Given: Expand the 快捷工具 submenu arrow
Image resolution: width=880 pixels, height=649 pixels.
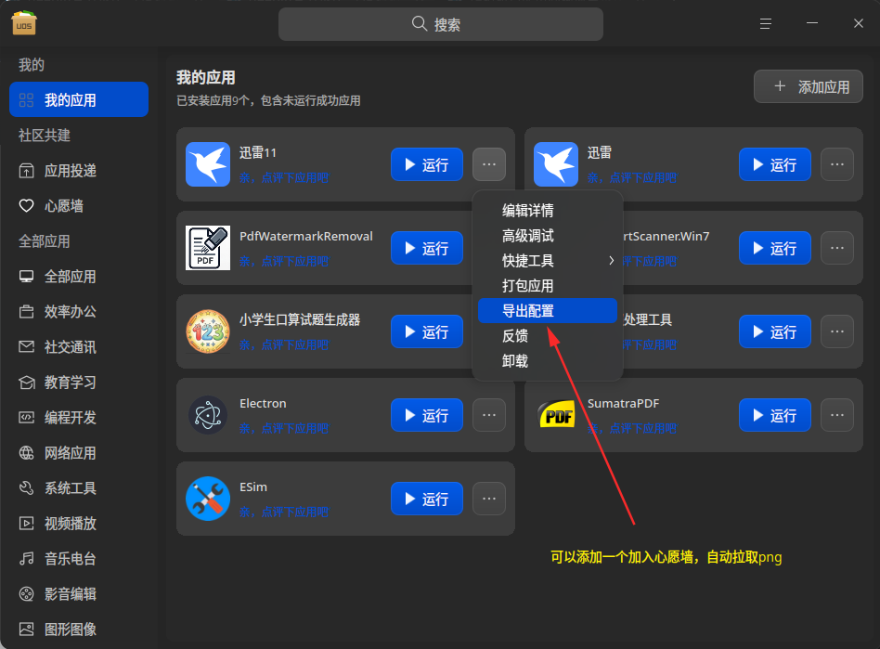Looking at the screenshot, I should point(611,261).
